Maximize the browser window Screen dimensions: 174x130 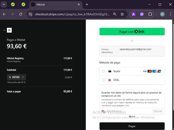pos(160,4)
